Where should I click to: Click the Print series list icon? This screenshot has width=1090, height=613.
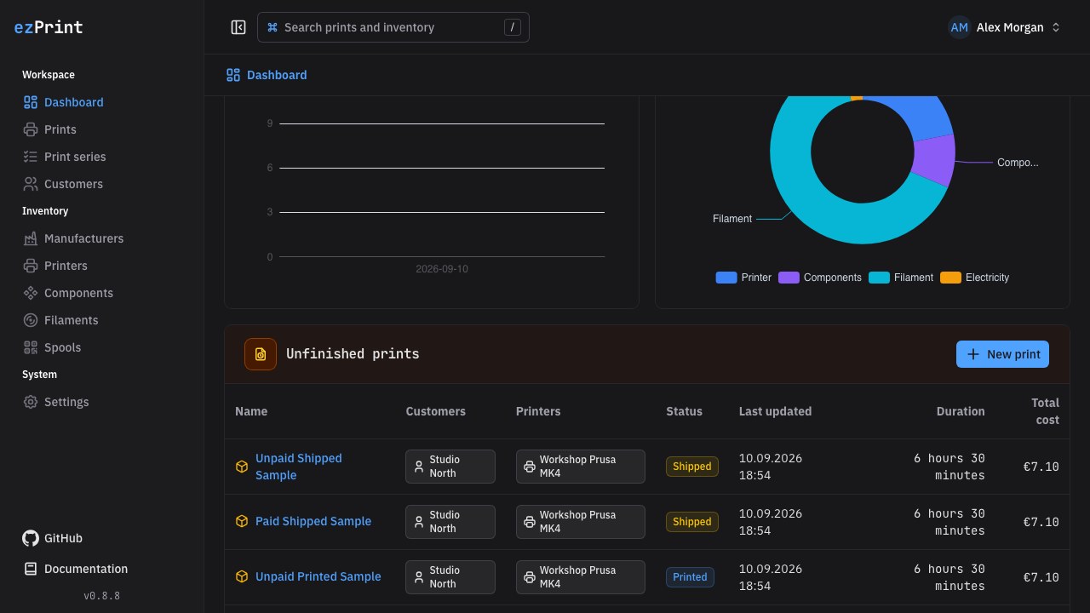31,157
